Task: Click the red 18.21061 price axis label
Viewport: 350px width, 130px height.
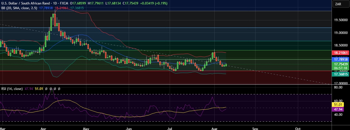Action: tap(341, 53)
